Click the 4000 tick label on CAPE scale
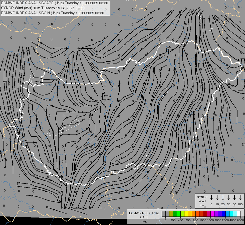 (x=233, y=220)
